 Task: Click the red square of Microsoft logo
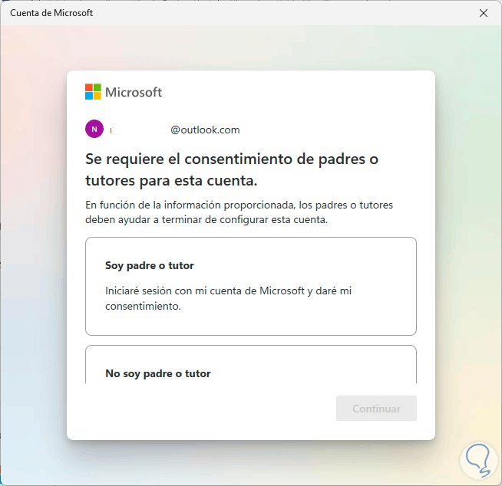(x=89, y=87)
